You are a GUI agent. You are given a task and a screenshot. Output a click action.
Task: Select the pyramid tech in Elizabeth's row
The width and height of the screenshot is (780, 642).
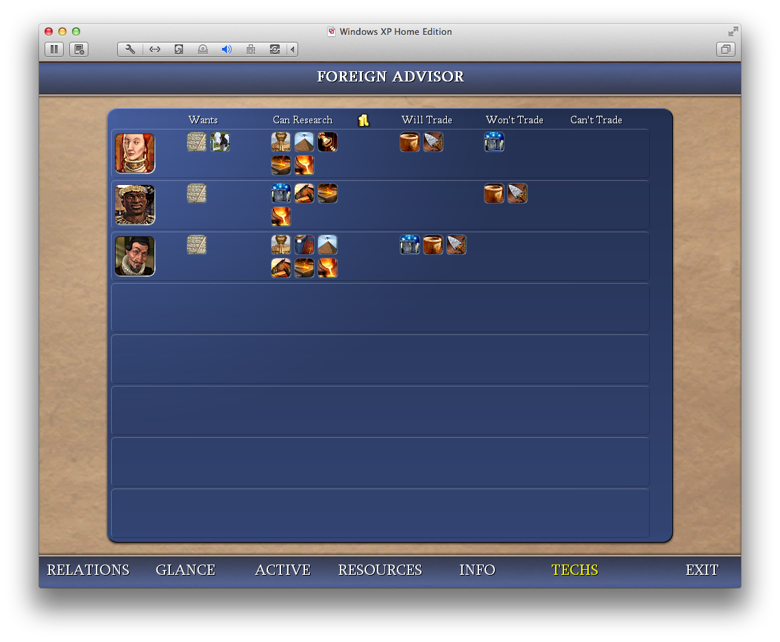[304, 142]
